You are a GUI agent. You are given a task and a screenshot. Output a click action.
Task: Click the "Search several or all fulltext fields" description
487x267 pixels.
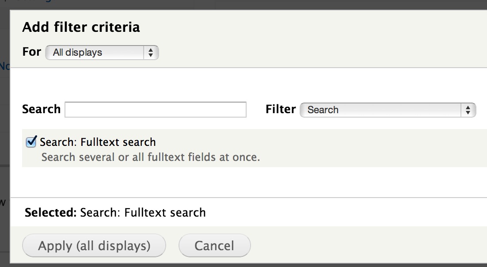pyautogui.click(x=150, y=157)
